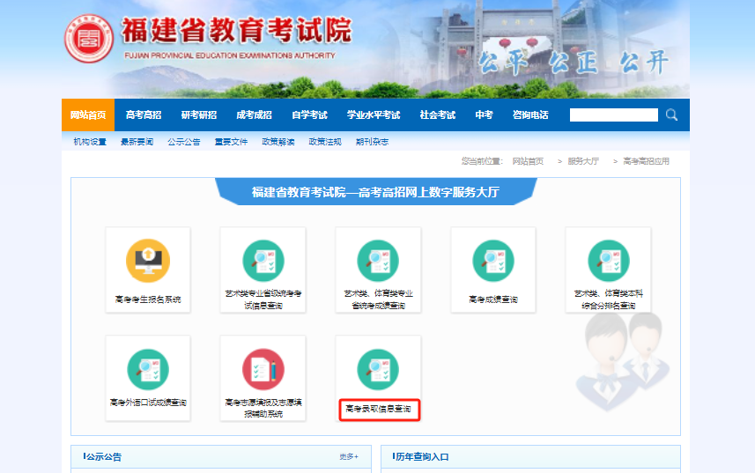755x473 pixels.
Task: Select 成考成招 in the navigation bar
Action: (255, 115)
